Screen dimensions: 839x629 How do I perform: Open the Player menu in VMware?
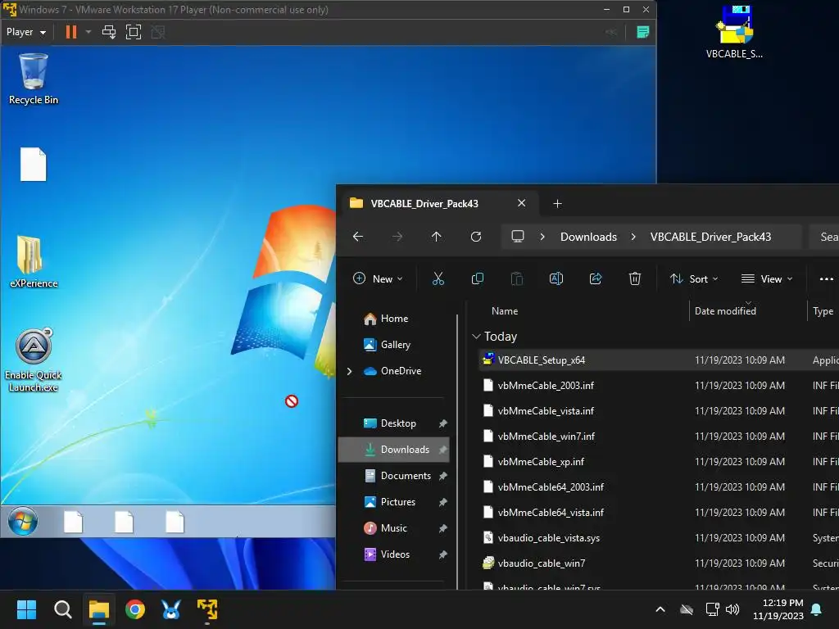point(25,32)
